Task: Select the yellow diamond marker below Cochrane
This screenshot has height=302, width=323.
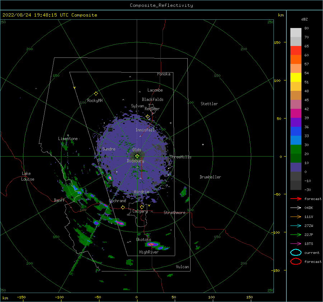Action: tap(123, 207)
